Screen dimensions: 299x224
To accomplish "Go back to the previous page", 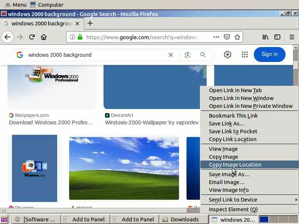I will 7,37.
